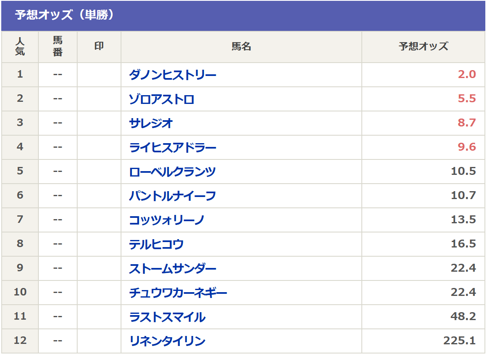Click the パントルナイーフ horse name
This screenshot has height=356, width=487.
[x=172, y=196]
